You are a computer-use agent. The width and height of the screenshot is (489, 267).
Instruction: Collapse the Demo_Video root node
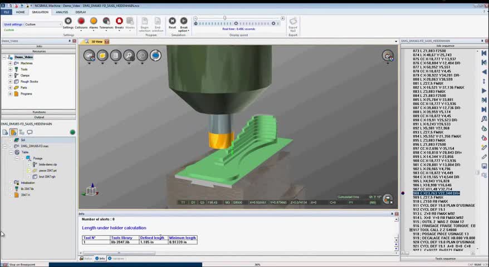click(4, 57)
